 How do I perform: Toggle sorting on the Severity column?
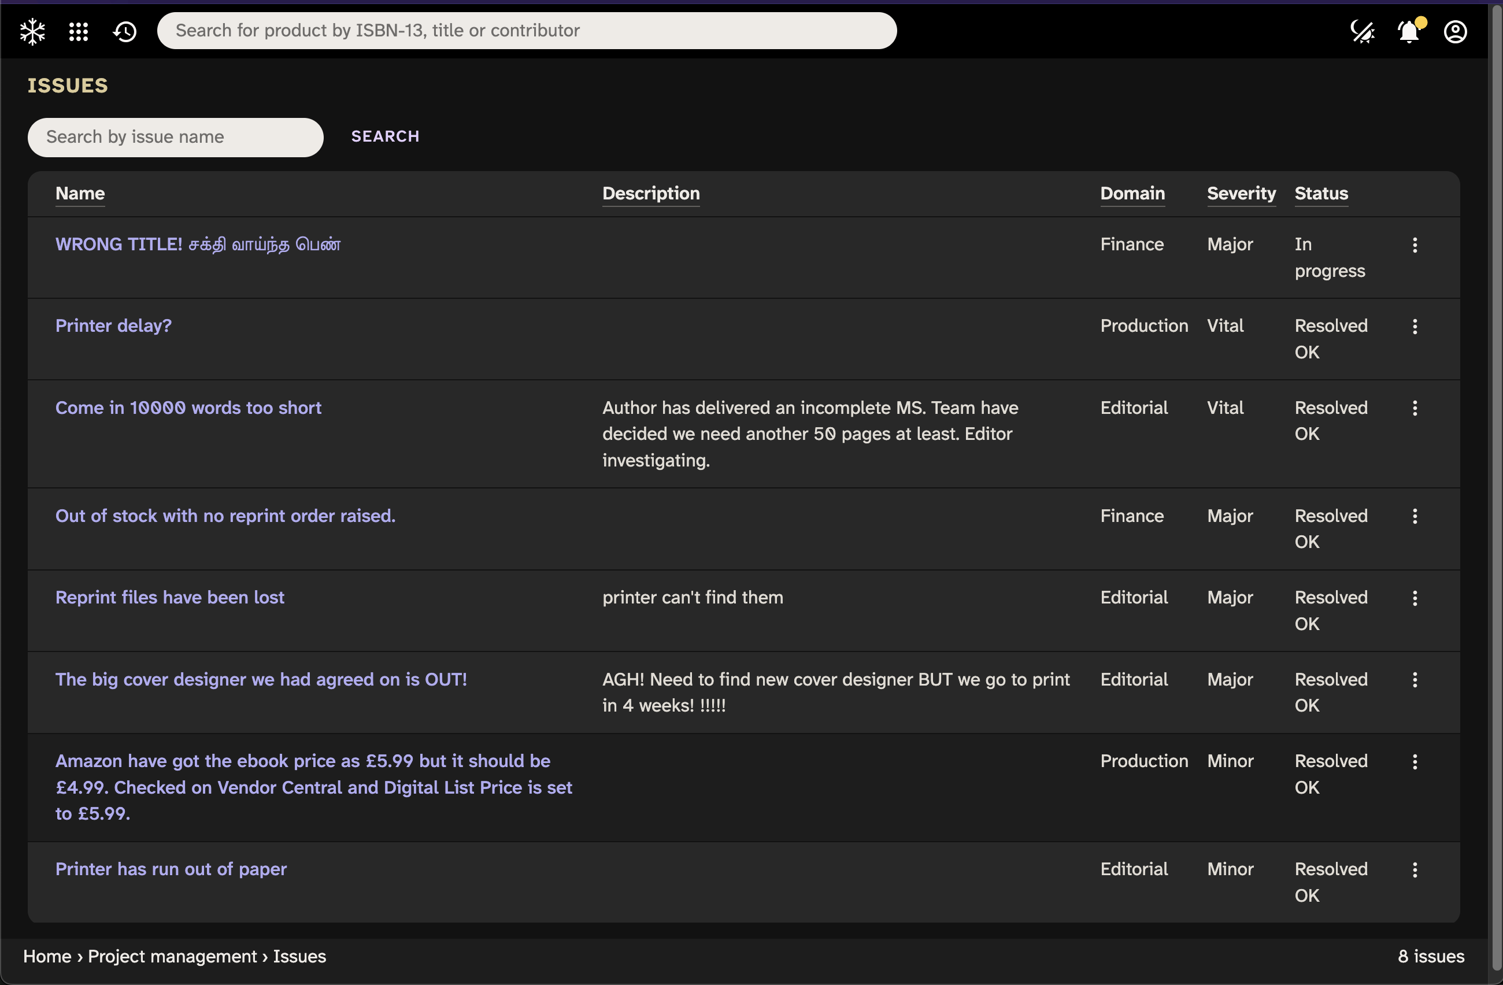tap(1241, 194)
